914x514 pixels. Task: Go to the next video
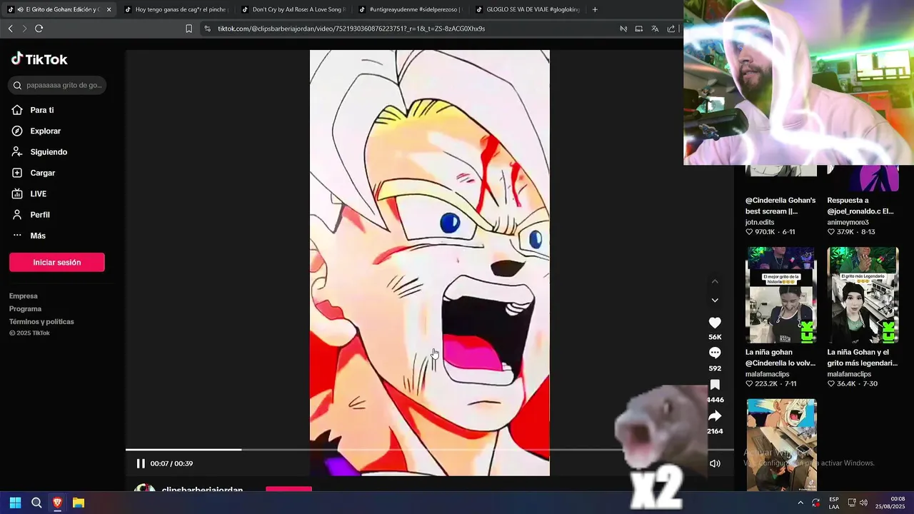(715, 301)
